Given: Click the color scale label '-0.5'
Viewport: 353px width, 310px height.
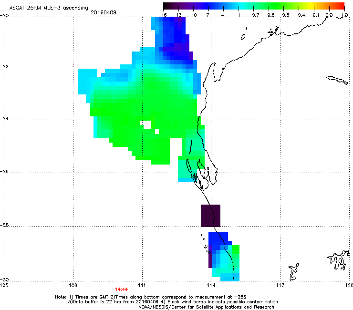Looking at the screenshot, I should [x=284, y=15].
